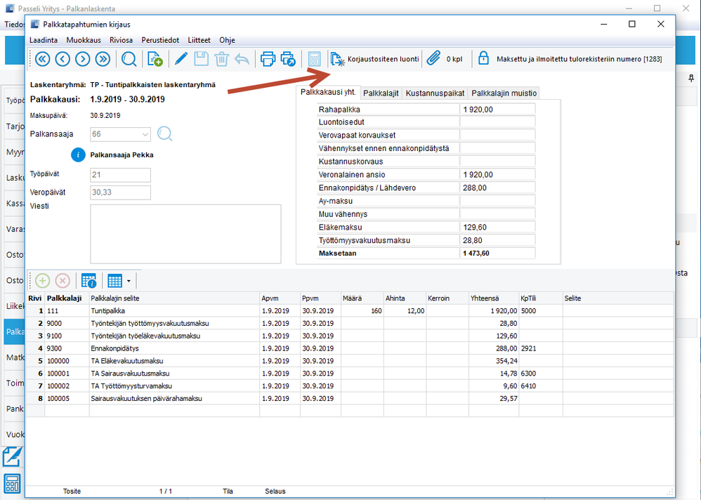Switch to the Palkkalajit tab

tap(381, 93)
